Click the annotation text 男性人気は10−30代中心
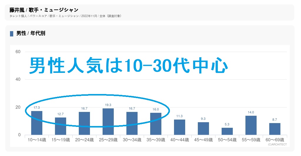The width and height of the screenshot is (301, 156). (129, 66)
